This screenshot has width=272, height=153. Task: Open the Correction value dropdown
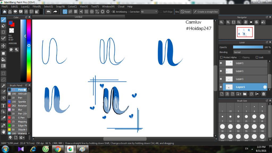156,12
